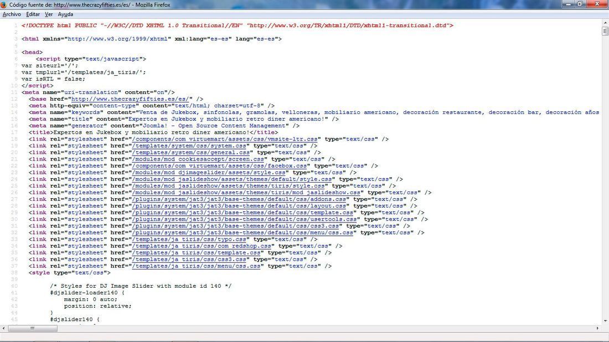This screenshot has height=342, width=609.
Task: Open the ja_tiris/css/menu/css.css link
Action: click(196, 266)
